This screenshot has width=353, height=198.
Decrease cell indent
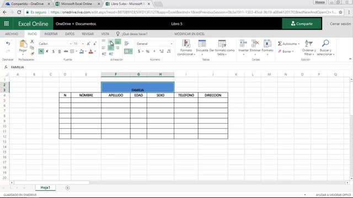[x=104, y=54]
